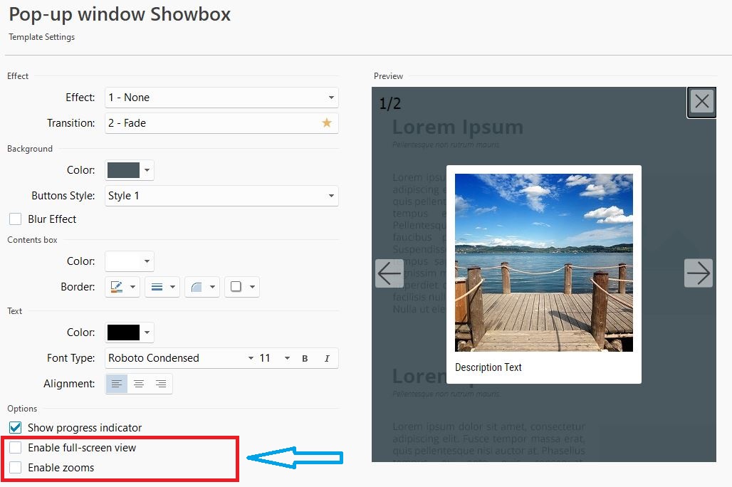Click the next arrow in preview

(x=698, y=273)
